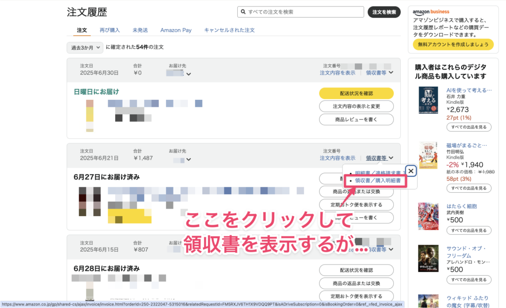
Task: Focus the すべての注文を検索 search field
Action: click(300, 12)
